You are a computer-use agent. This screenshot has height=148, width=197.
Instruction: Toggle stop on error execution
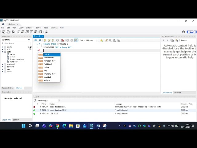click(x=62, y=40)
